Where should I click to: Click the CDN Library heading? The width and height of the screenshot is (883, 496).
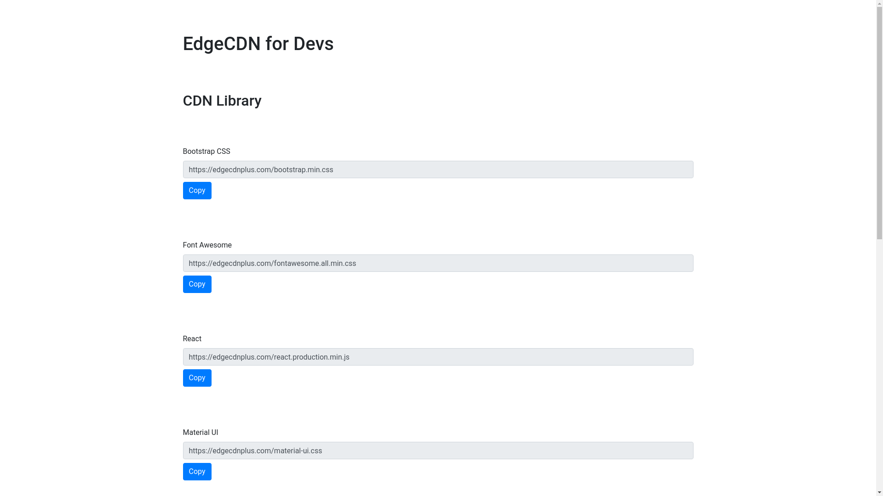click(222, 101)
